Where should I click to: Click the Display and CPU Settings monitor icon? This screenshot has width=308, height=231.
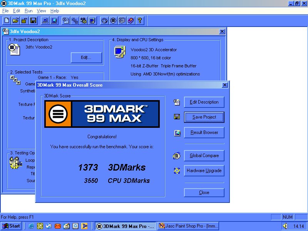120,52
